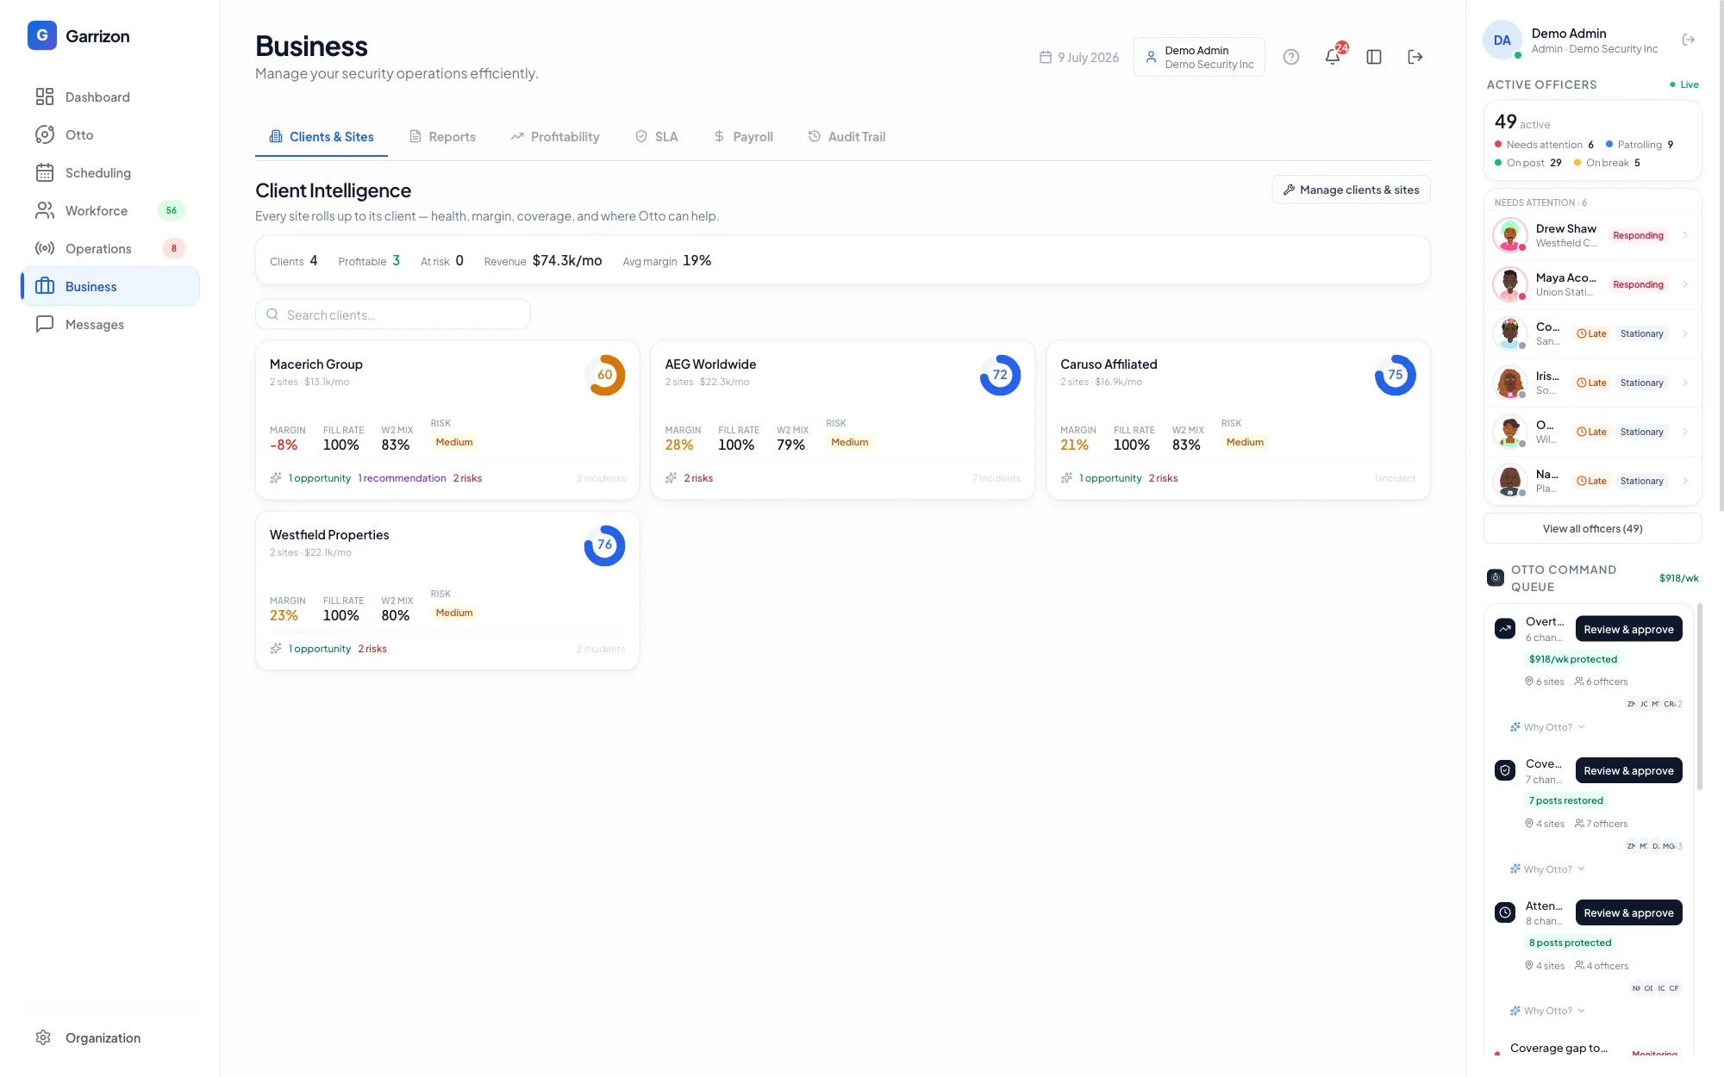Click the Live status indicator
The width and height of the screenshot is (1724, 1077).
pos(1684,84)
